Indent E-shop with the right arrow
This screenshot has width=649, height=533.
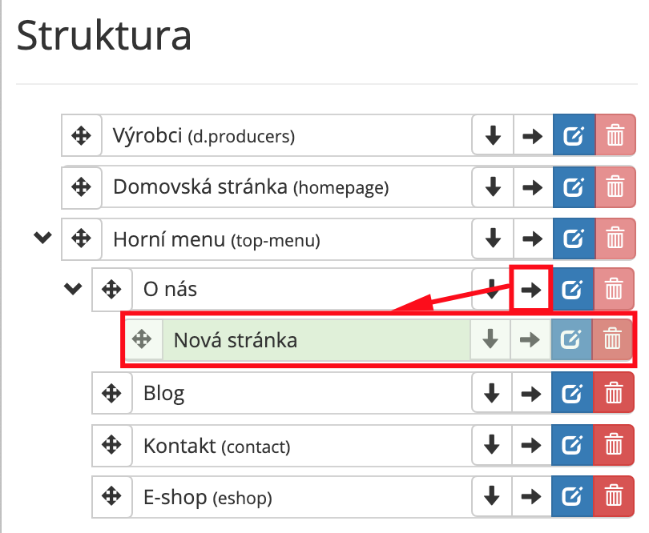click(531, 496)
